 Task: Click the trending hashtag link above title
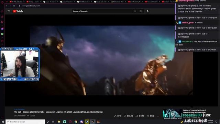[x=19, y=110]
